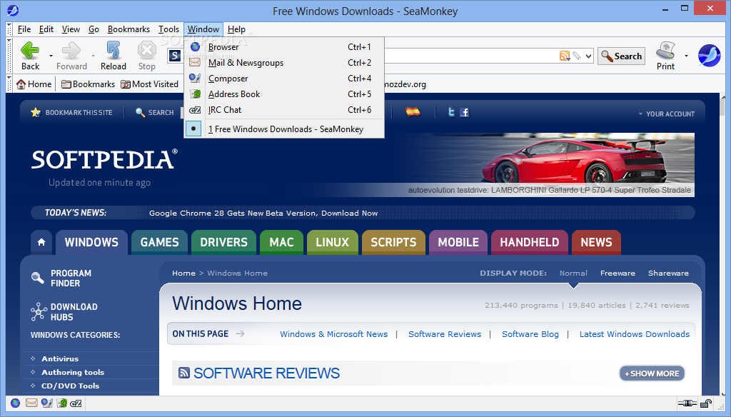Viewport: 731px width, 417px height.
Task: Click the RSS feed icon in address bar
Action: 564,56
